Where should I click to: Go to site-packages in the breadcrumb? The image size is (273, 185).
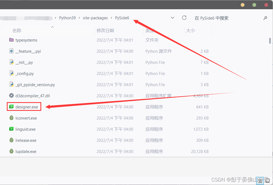click(95, 18)
